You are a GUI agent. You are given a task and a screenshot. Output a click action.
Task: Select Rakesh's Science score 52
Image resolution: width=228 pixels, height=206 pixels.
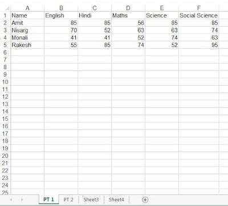point(162,45)
